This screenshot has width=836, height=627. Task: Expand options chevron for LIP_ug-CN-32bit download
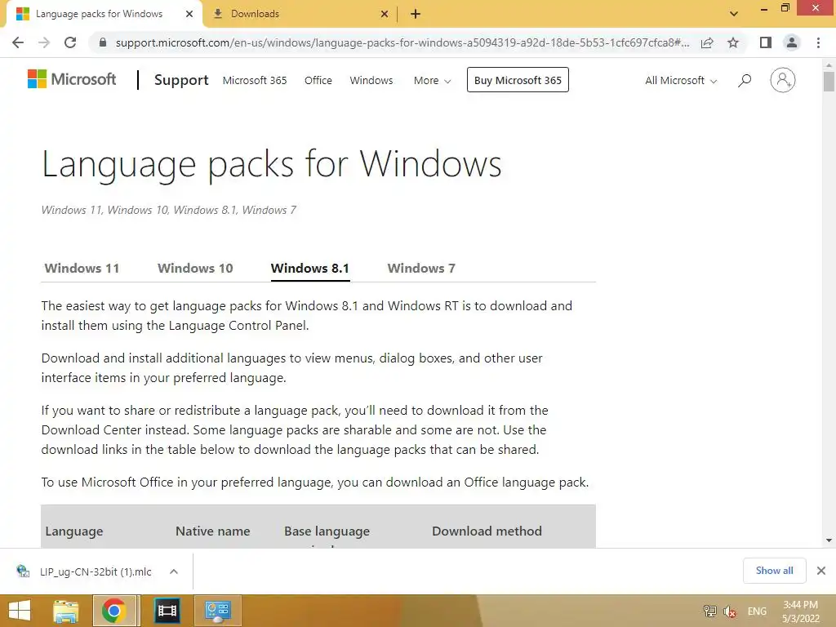173,571
